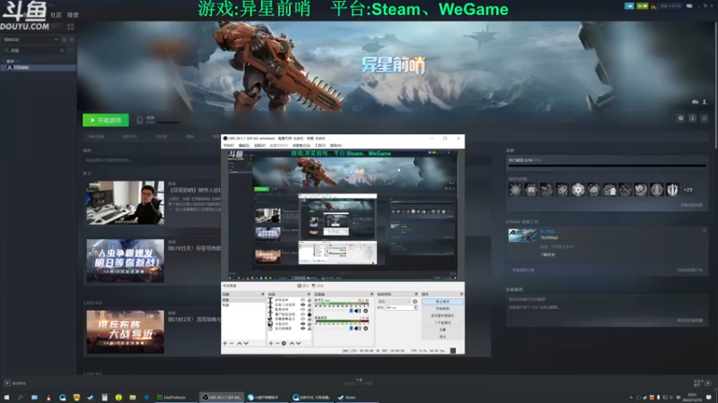Viewport: 718px width, 403px height.
Task: Add a new source with plus icon
Action: tap(271, 343)
